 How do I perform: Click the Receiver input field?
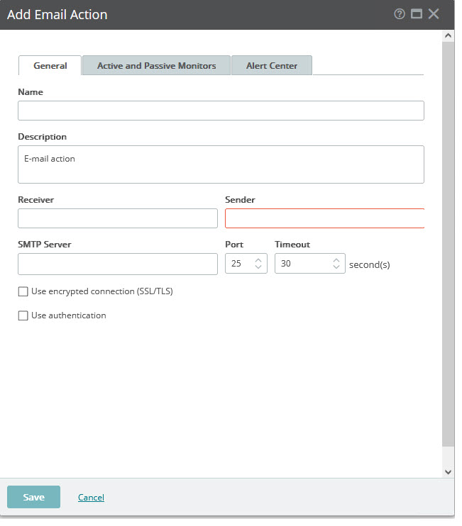(118, 218)
